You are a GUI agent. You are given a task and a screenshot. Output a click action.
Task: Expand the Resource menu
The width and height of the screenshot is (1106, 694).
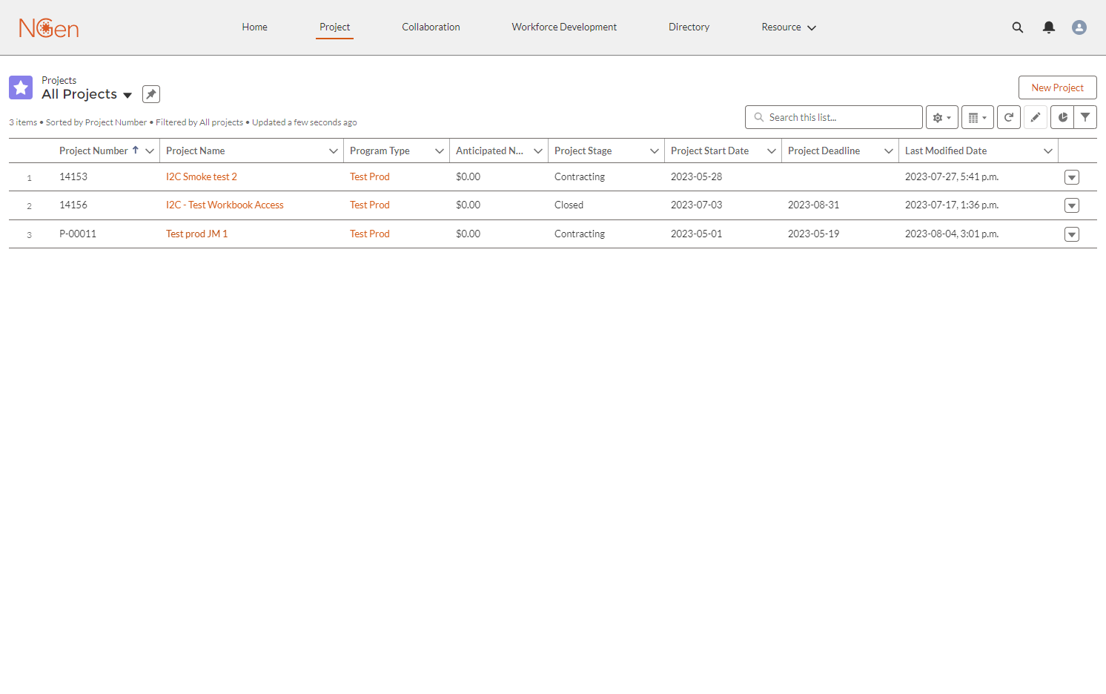pyautogui.click(x=789, y=27)
